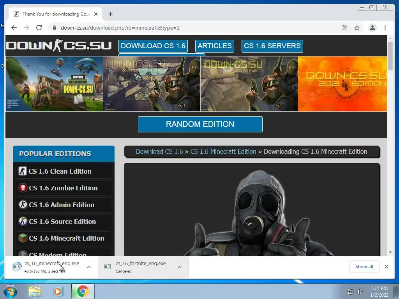Close the downloads bar
This screenshot has width=399, height=299.
coord(386,266)
